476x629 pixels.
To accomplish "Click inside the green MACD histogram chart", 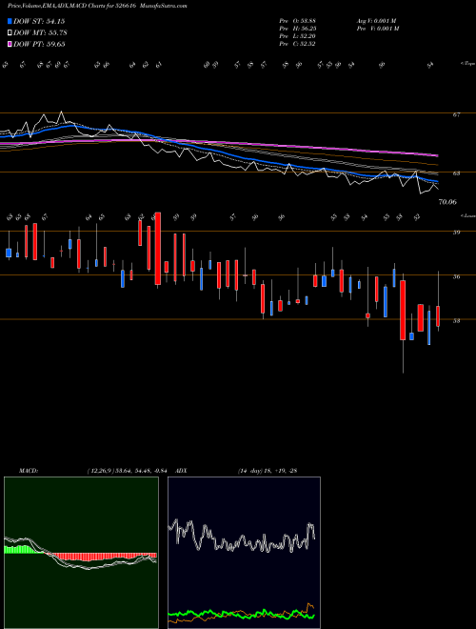I will 81,553.
